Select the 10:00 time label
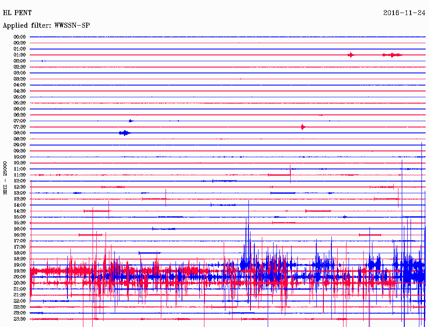This screenshot has width=429, height=327. tap(20, 157)
